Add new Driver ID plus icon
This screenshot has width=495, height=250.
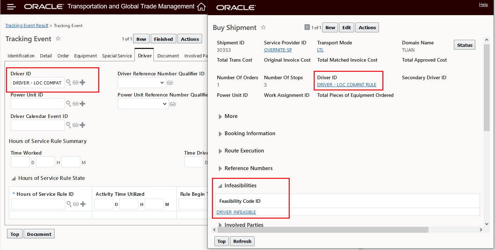point(82,83)
